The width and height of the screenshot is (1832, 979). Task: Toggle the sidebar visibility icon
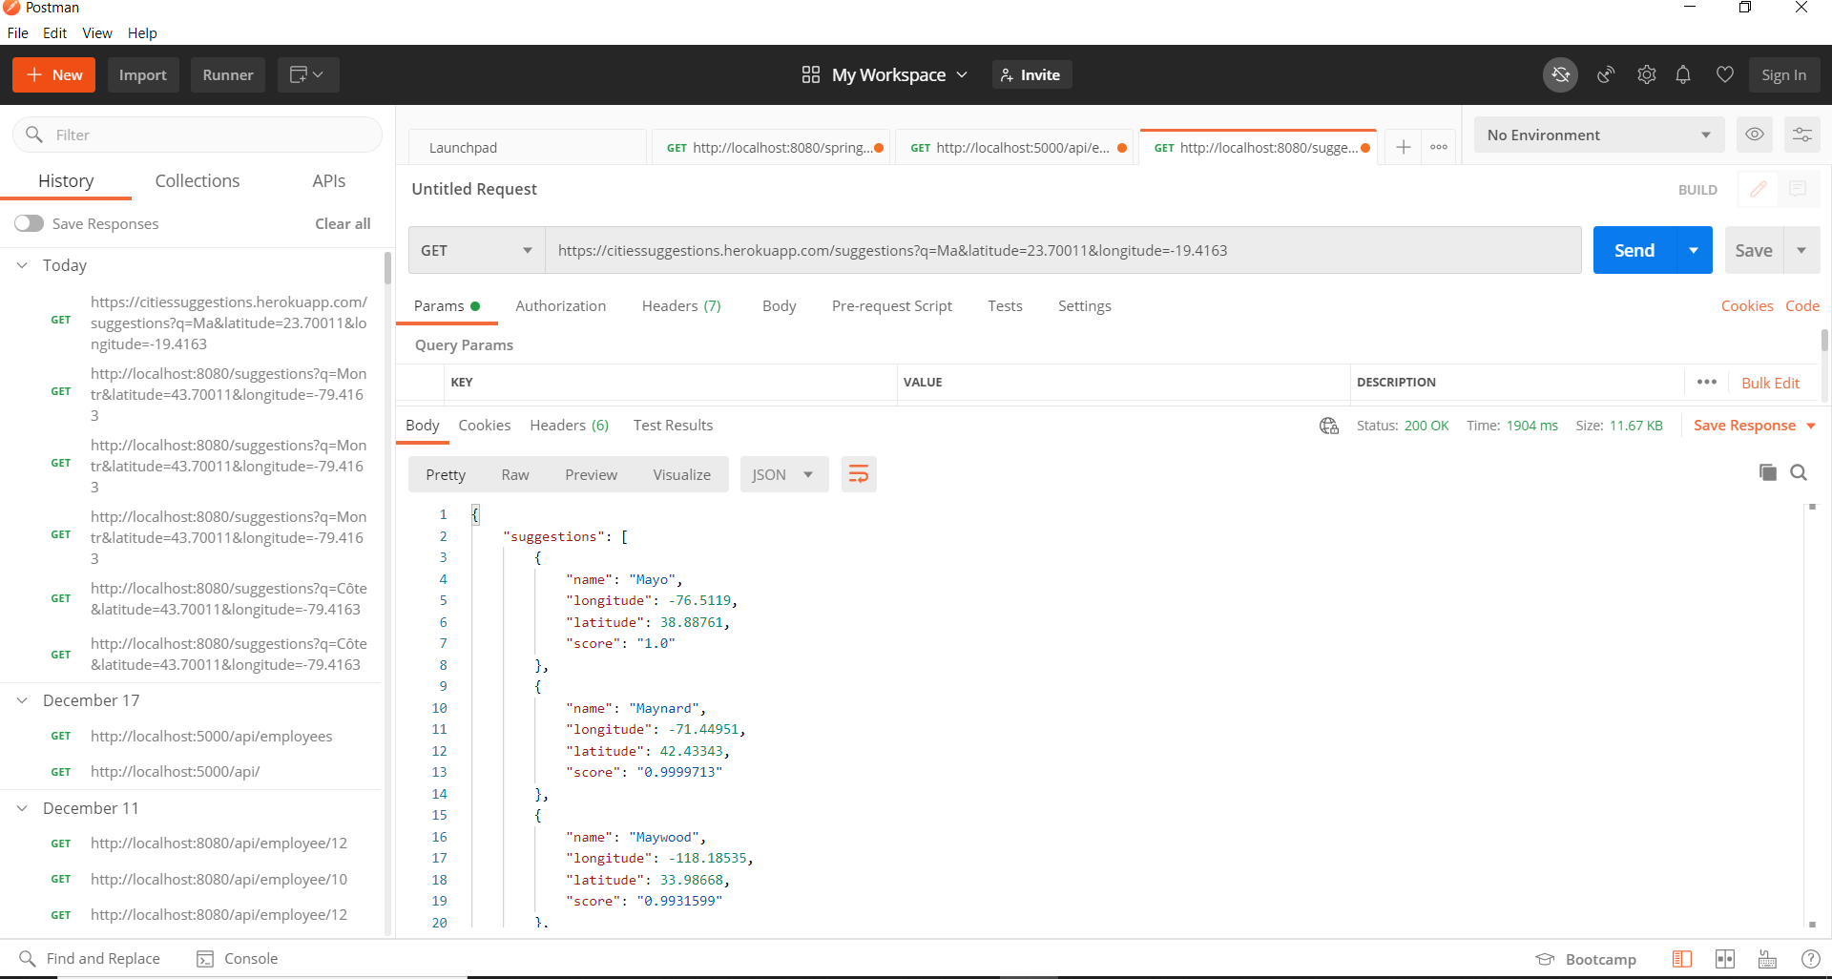point(1682,959)
